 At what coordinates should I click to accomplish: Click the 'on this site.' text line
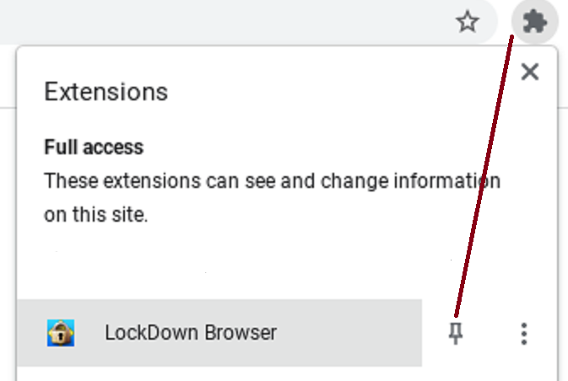[x=95, y=215]
